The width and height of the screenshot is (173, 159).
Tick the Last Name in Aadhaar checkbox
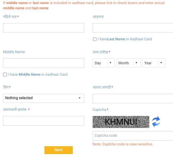pos(95,39)
